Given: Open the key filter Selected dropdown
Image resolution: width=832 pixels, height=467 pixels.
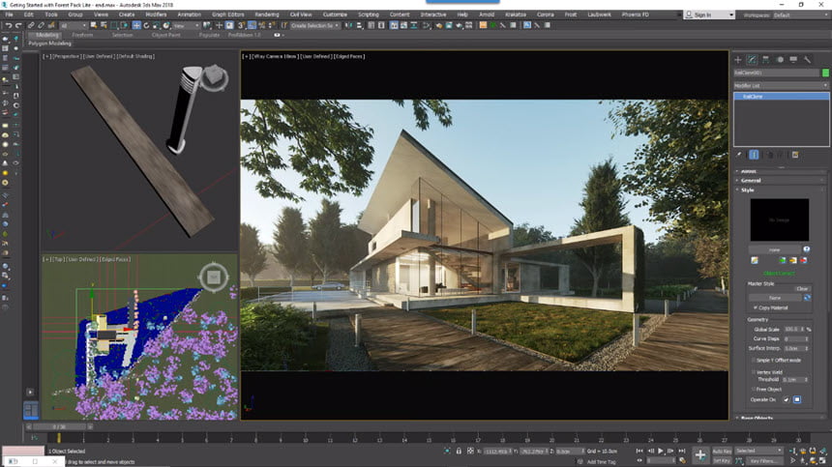Looking at the screenshot, I should (x=758, y=452).
